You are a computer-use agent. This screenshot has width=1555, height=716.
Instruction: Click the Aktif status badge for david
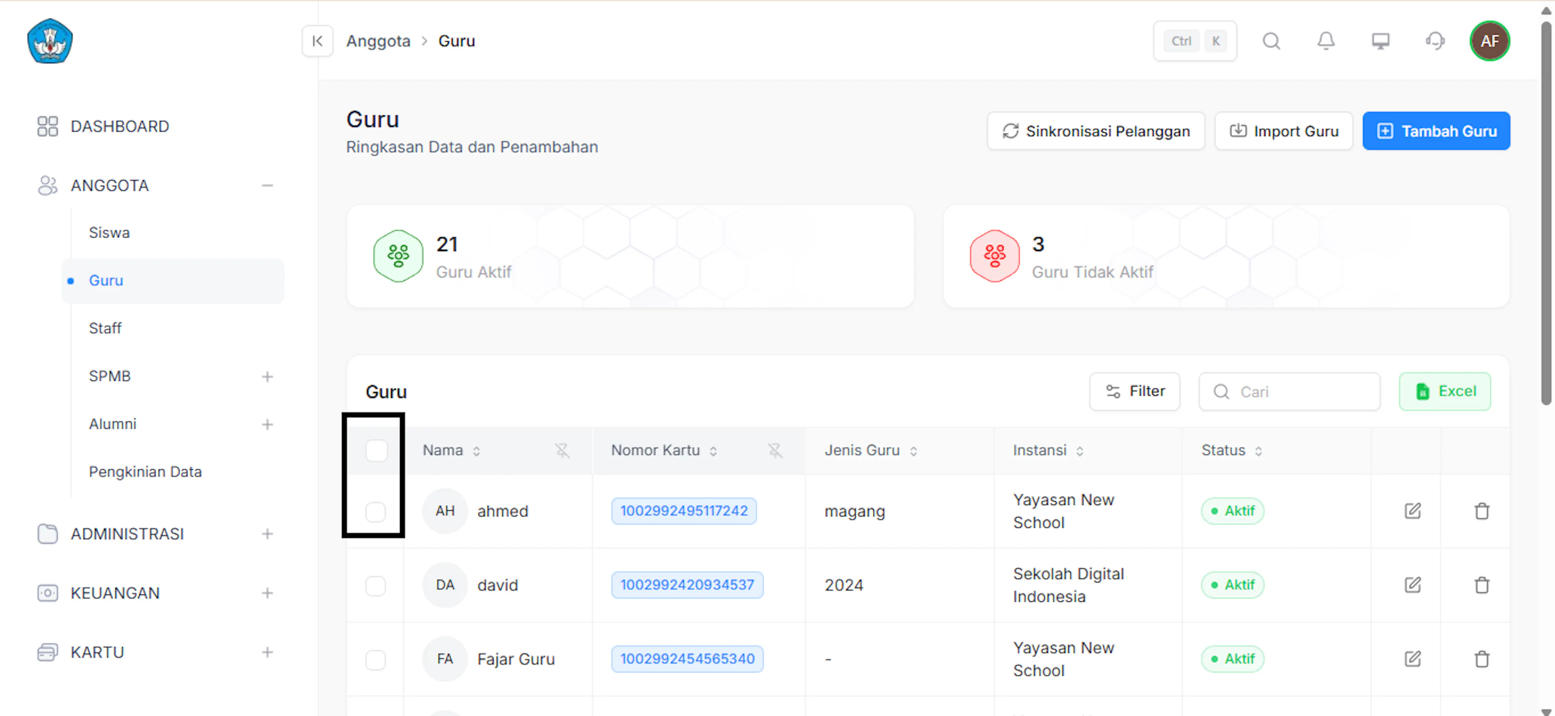pyautogui.click(x=1232, y=584)
